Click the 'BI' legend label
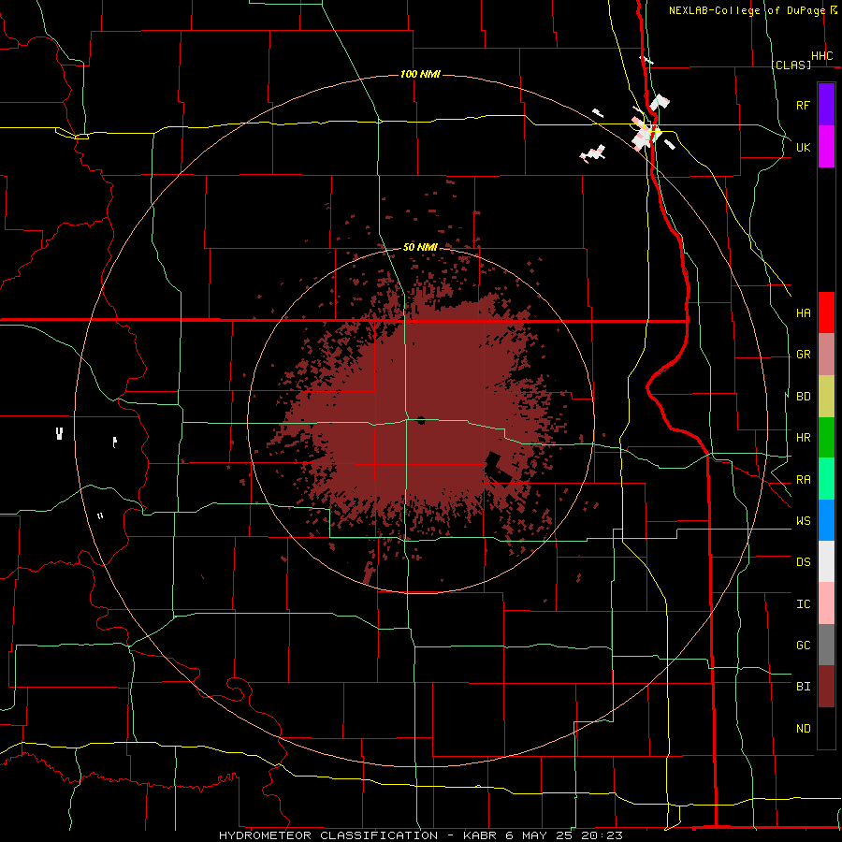 [x=804, y=687]
